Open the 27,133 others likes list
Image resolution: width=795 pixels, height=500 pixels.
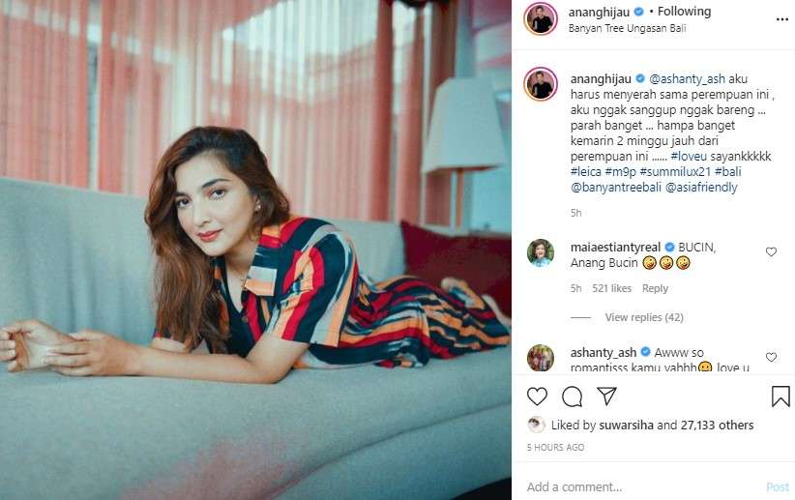pos(717,425)
